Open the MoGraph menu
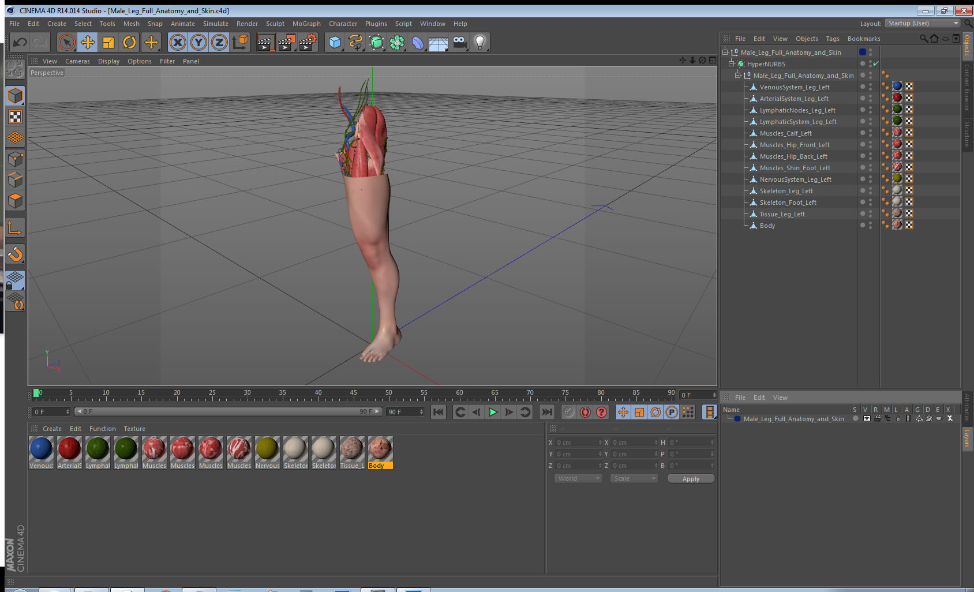The height and width of the screenshot is (592, 974). (306, 24)
